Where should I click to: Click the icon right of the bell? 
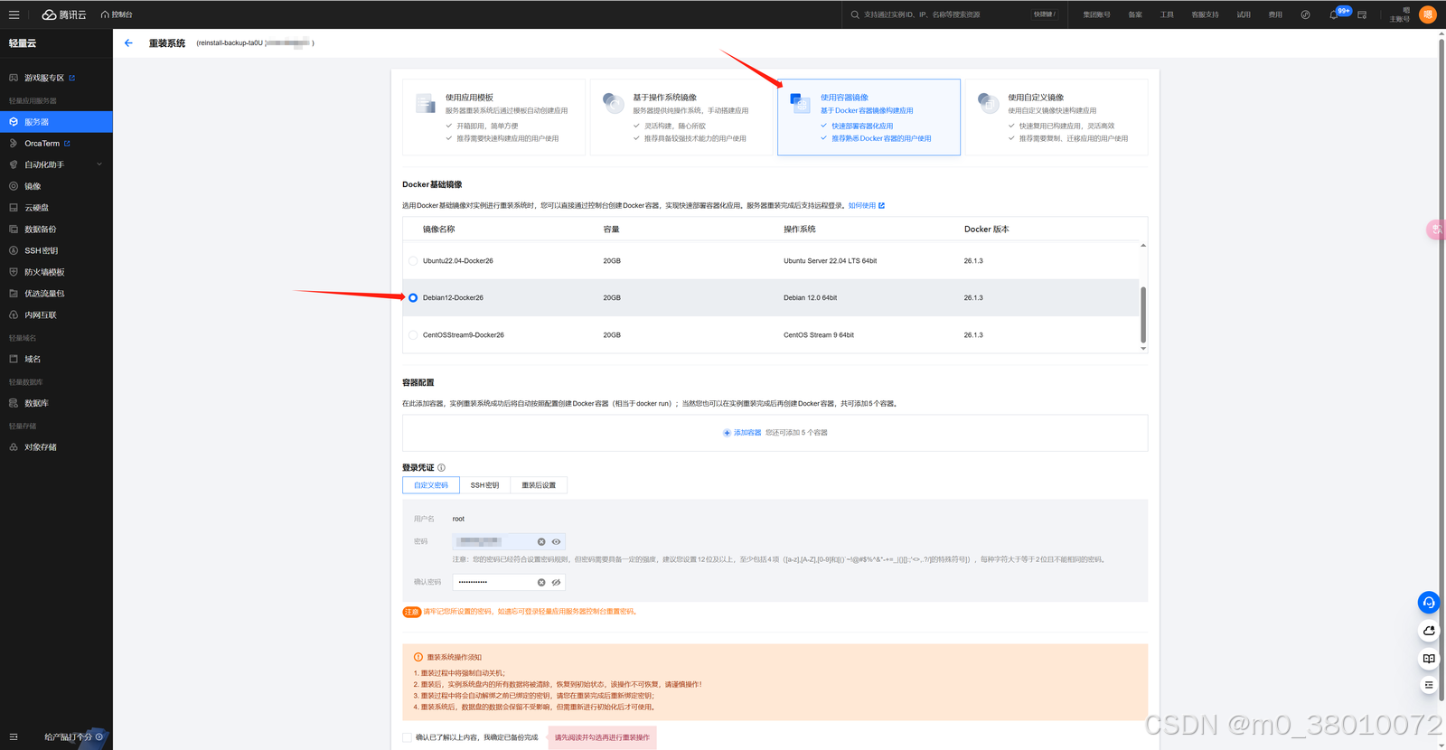(x=1362, y=14)
